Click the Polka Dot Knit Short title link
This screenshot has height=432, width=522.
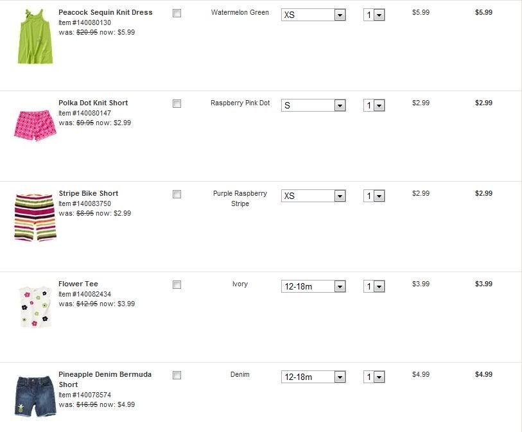tap(93, 103)
